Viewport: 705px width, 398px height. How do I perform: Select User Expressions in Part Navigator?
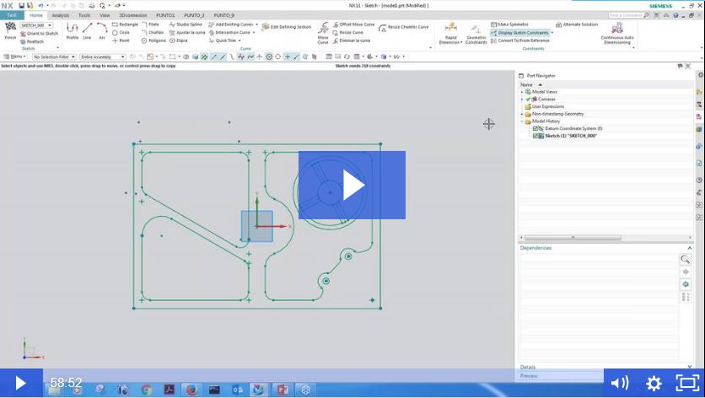point(547,106)
